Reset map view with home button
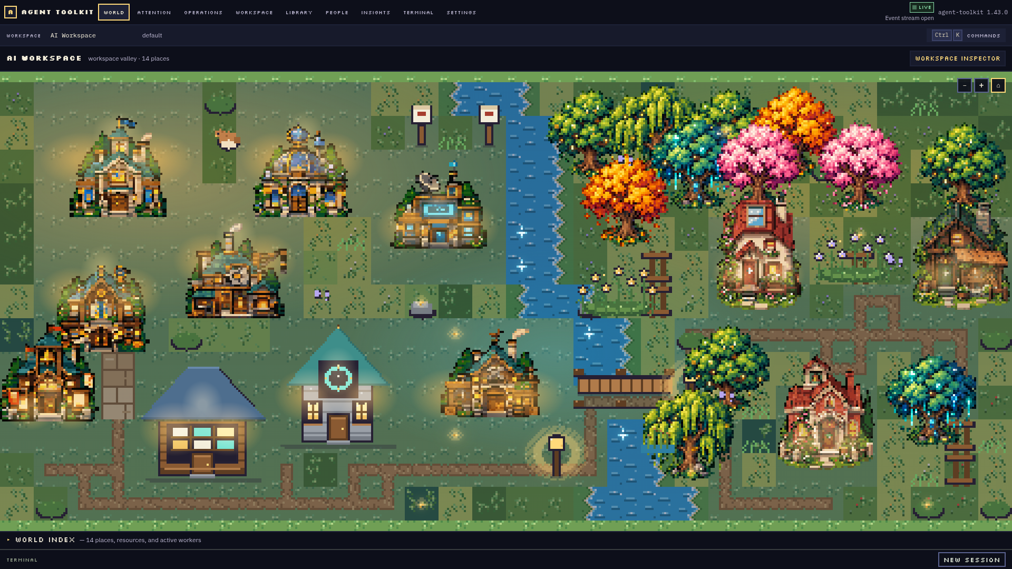Viewport: 1012px width, 569px height. 998,85
